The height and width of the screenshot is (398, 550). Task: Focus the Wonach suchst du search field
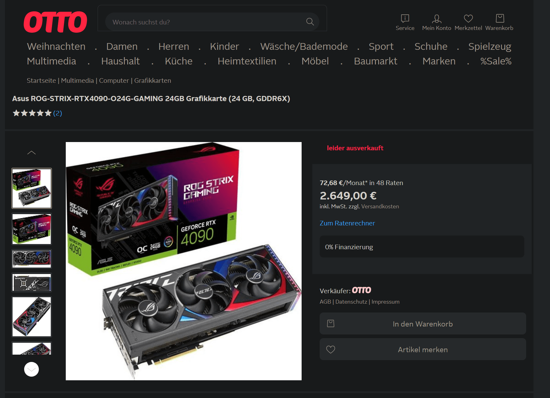(x=212, y=22)
